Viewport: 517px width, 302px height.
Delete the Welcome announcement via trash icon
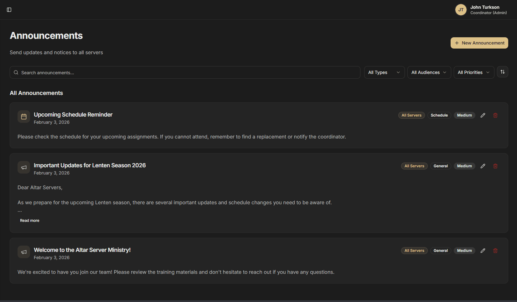click(495, 250)
